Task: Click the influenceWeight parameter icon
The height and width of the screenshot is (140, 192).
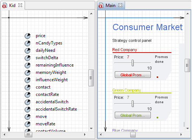Action: click(28, 80)
